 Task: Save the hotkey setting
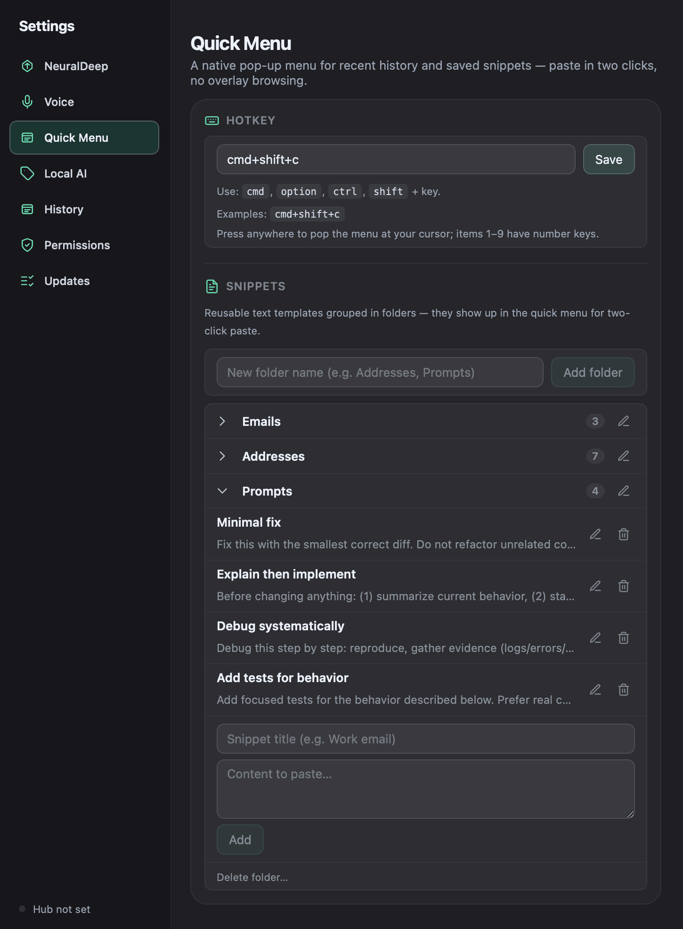(609, 159)
